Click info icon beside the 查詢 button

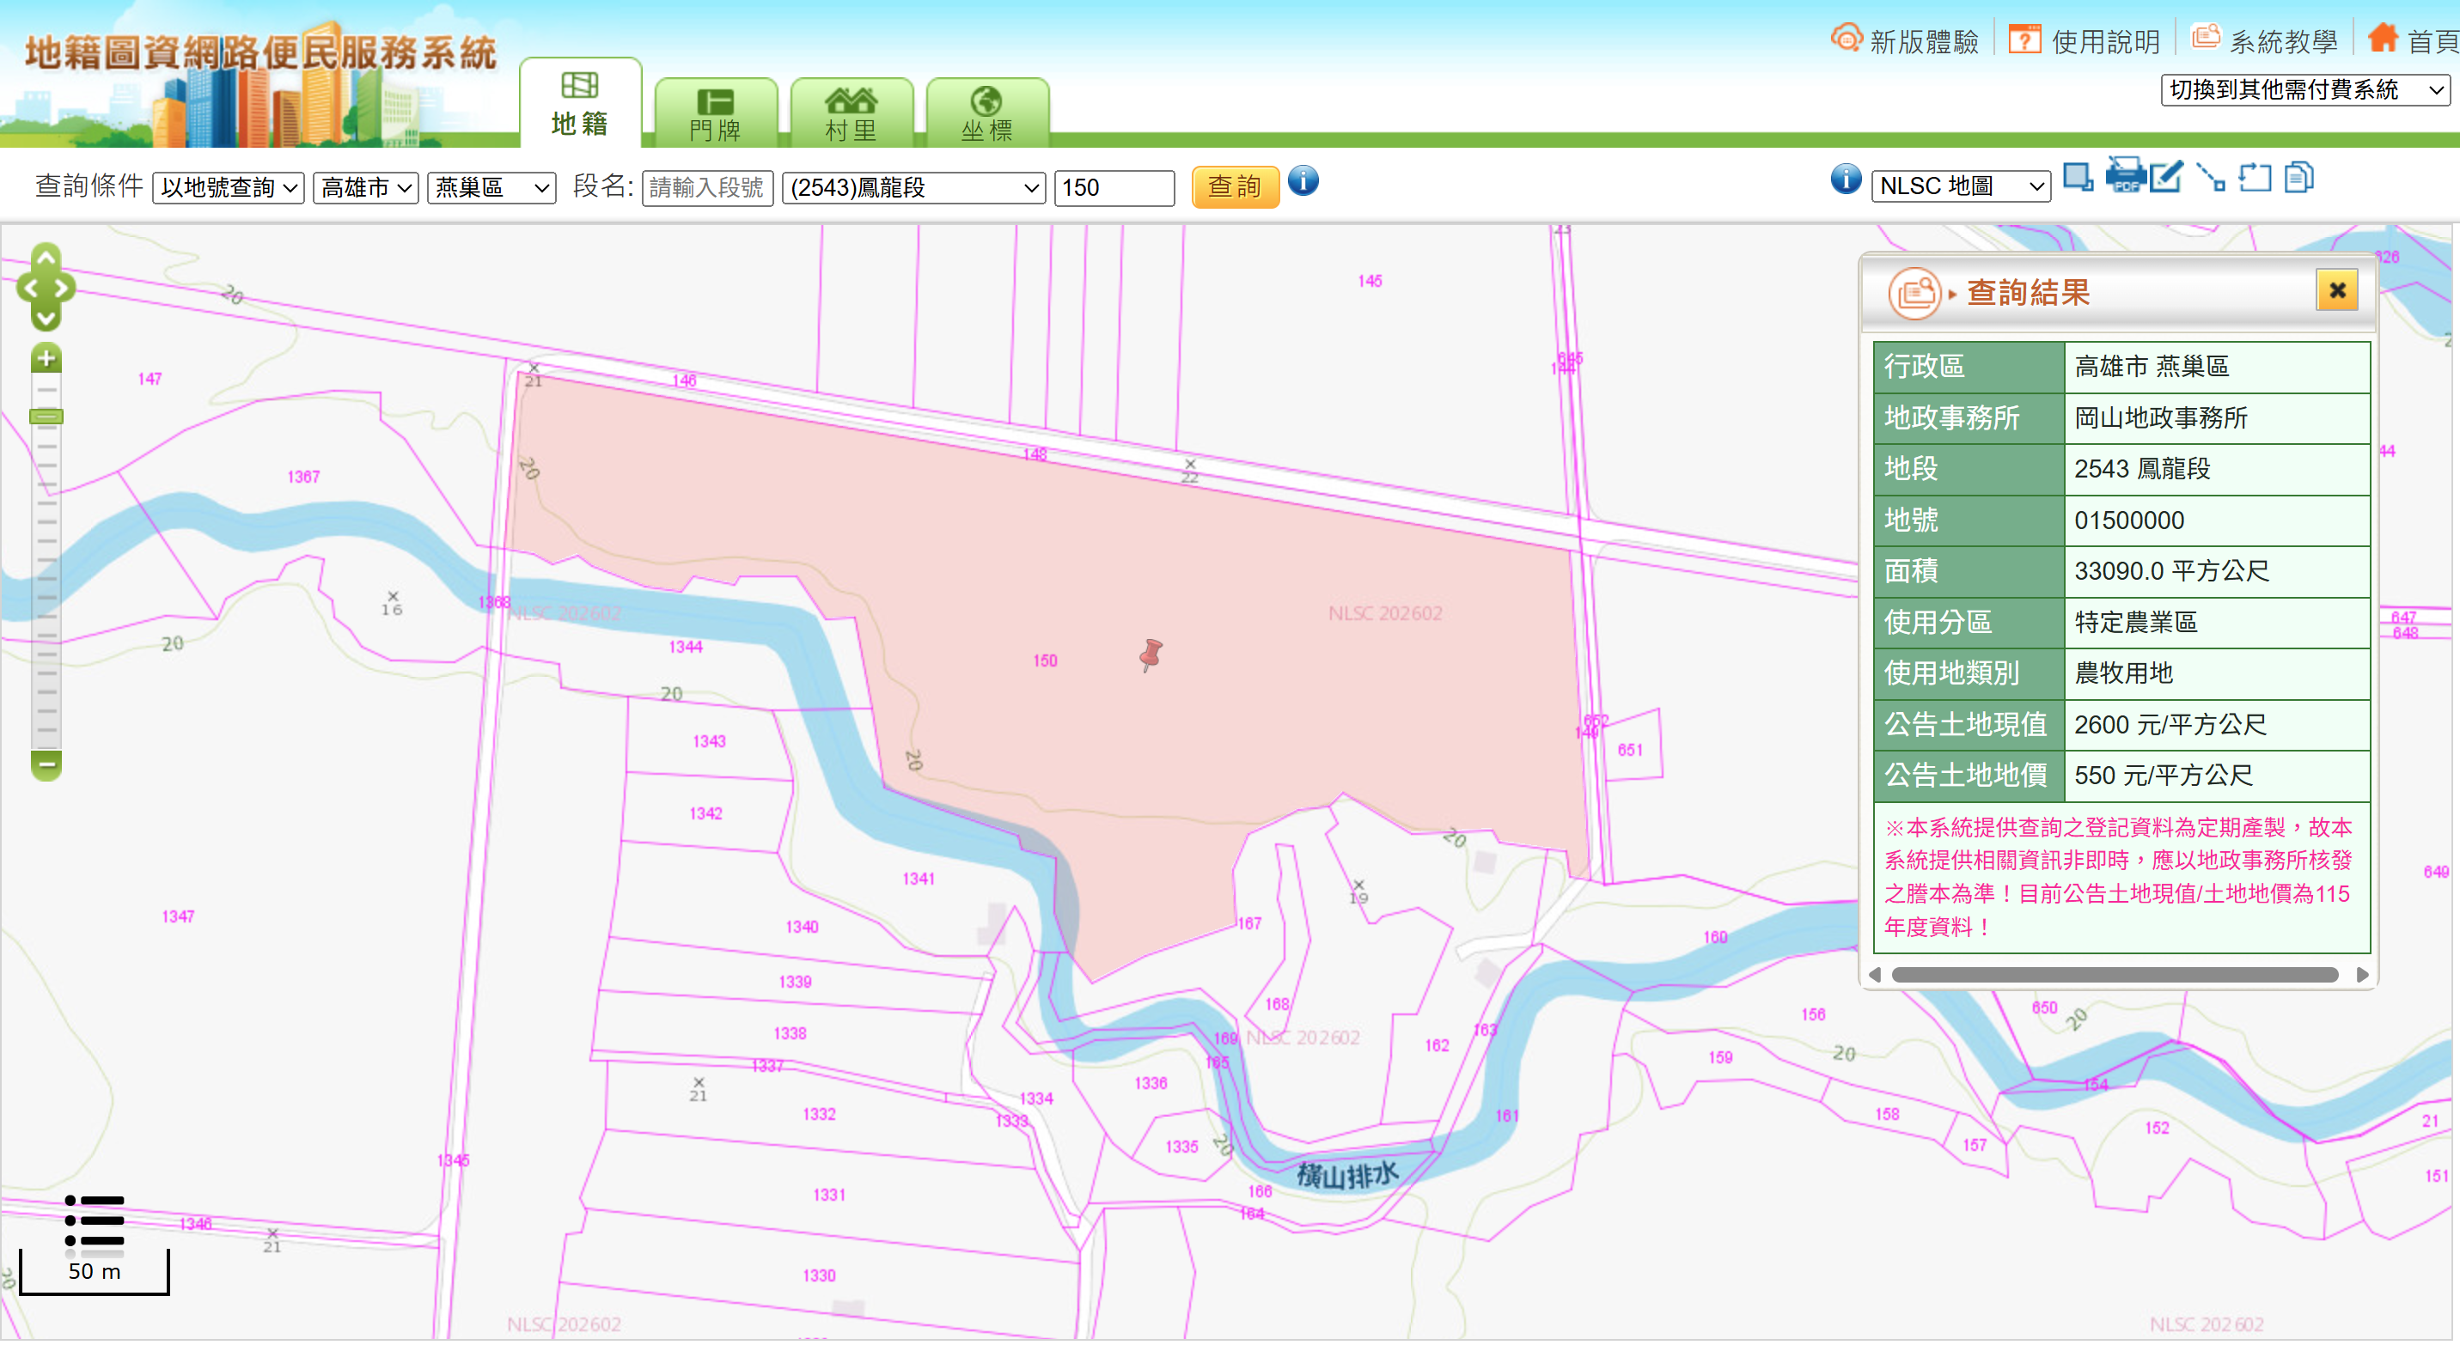pos(1303,180)
